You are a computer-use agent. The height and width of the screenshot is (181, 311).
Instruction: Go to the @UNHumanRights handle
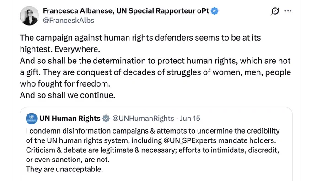(143, 118)
